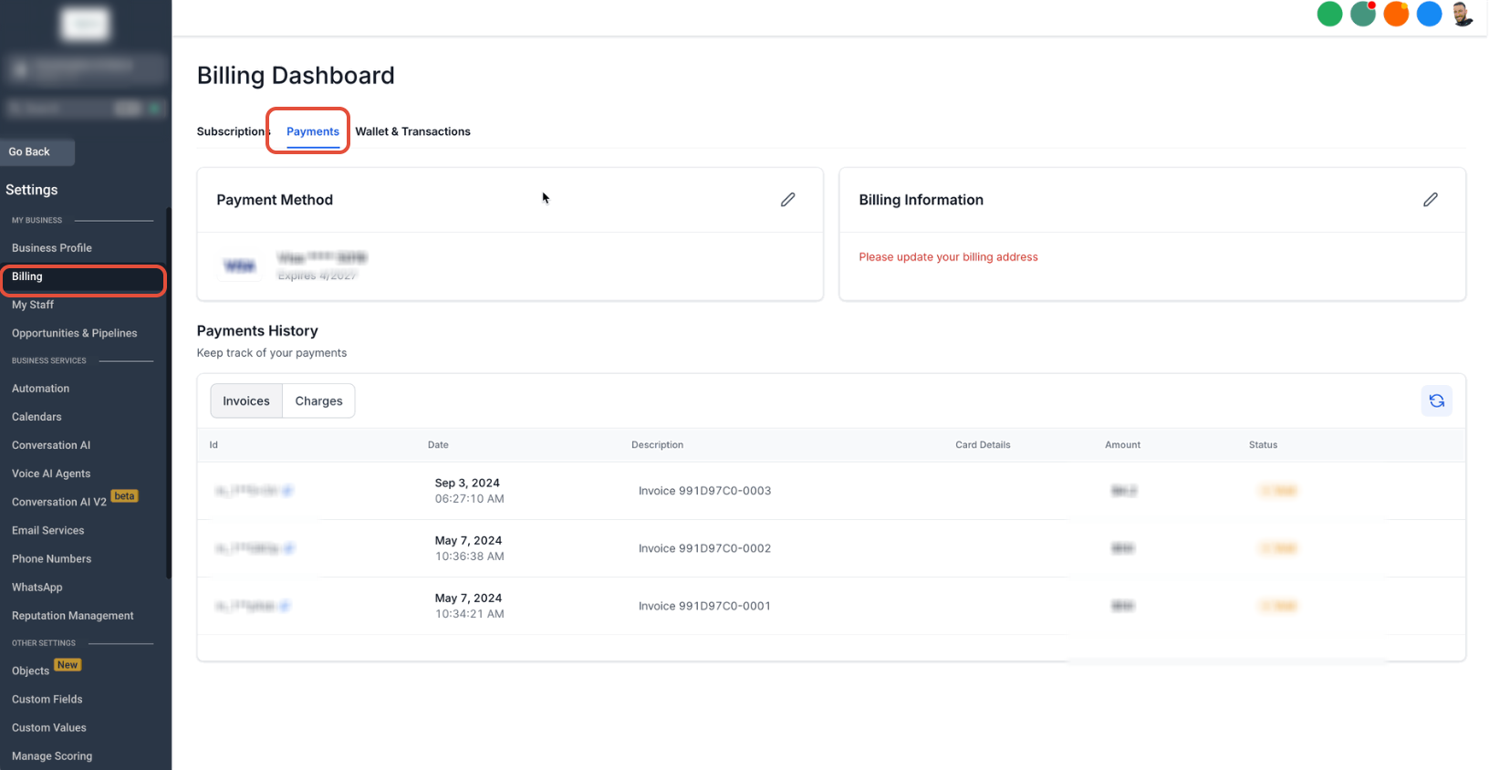
Task: Select Billing in the settings sidebar
Action: 82,276
